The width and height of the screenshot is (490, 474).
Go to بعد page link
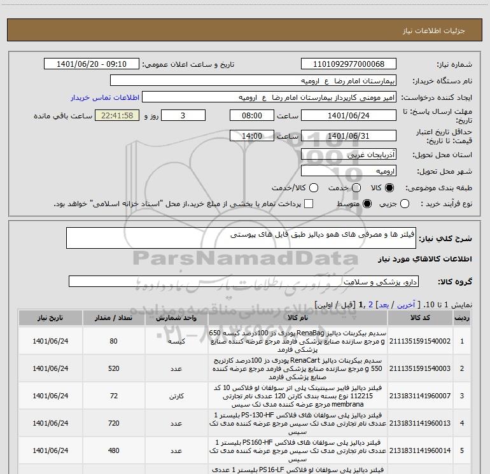(384, 305)
